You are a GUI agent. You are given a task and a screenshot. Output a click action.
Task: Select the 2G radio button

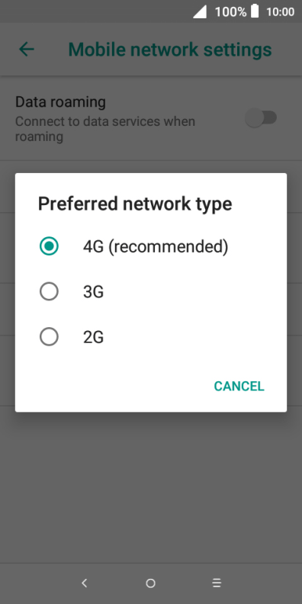(x=49, y=337)
